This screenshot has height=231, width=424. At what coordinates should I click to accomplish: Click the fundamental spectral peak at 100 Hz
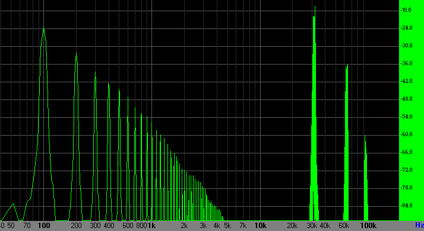click(x=44, y=124)
